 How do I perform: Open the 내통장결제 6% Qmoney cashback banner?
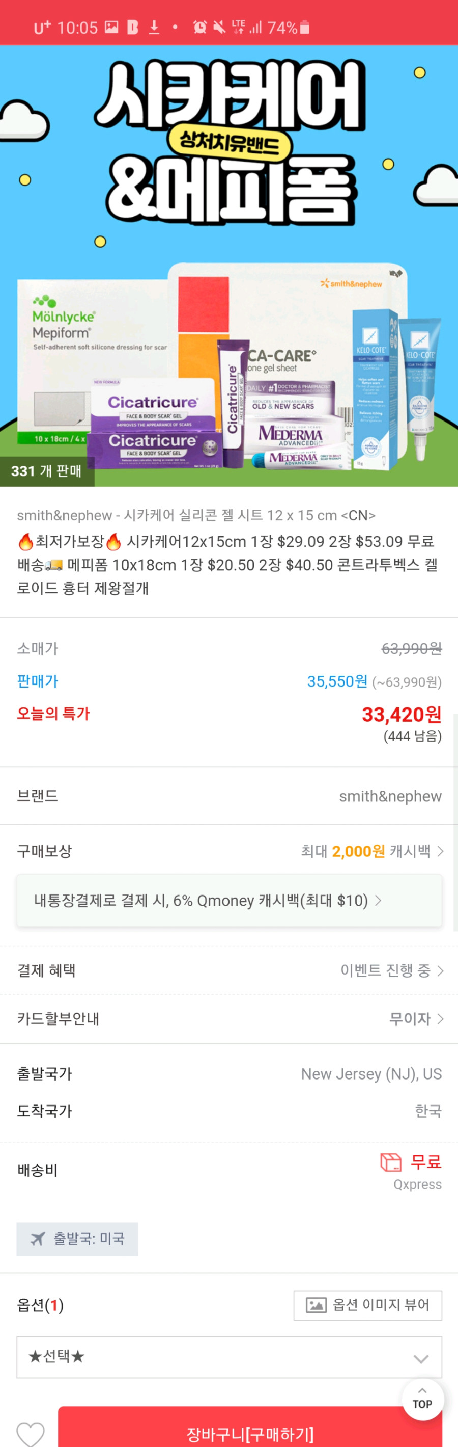(228, 900)
